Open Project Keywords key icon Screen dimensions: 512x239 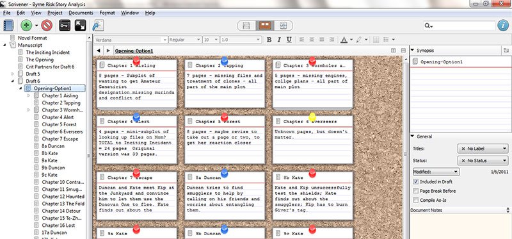[x=65, y=25]
